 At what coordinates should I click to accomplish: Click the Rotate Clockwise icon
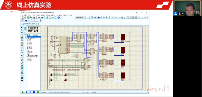click(25, 28)
